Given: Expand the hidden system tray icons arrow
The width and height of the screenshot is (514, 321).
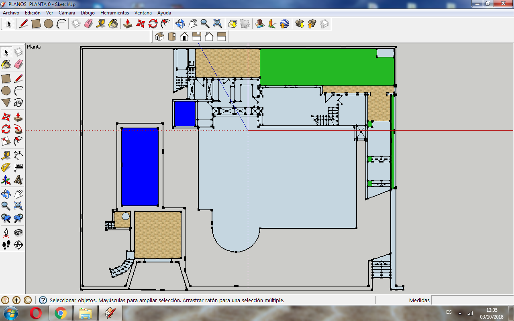Looking at the screenshot, I should pos(460,313).
